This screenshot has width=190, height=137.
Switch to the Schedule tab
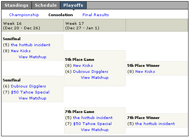click(x=46, y=5)
